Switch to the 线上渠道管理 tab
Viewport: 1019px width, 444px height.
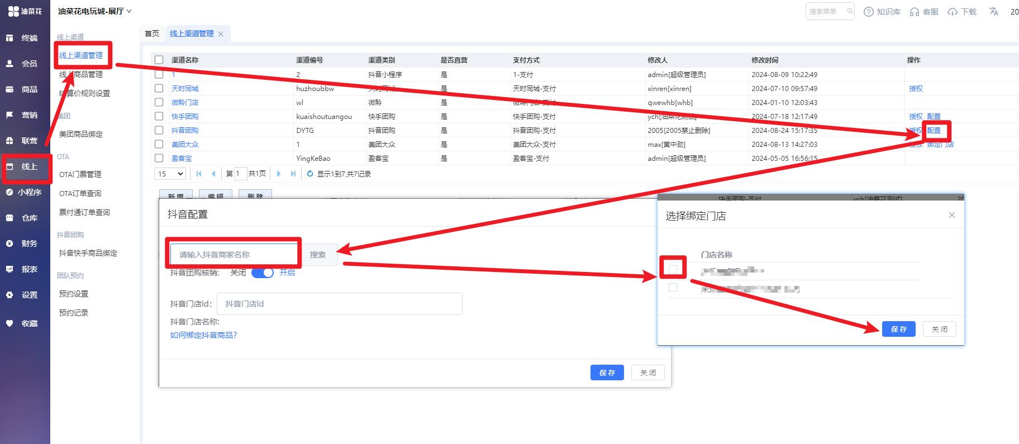click(192, 34)
